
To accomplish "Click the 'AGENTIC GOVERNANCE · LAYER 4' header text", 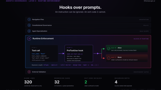I will pos(33,1).
